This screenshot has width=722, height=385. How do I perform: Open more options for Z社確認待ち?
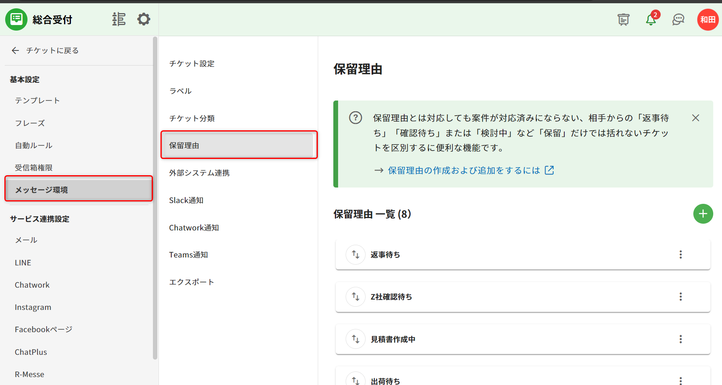pos(681,297)
